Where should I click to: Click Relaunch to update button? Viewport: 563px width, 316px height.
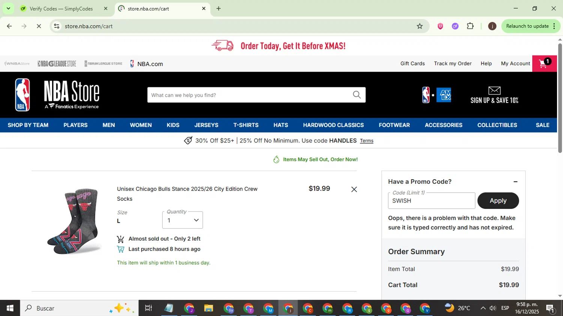[531, 26]
